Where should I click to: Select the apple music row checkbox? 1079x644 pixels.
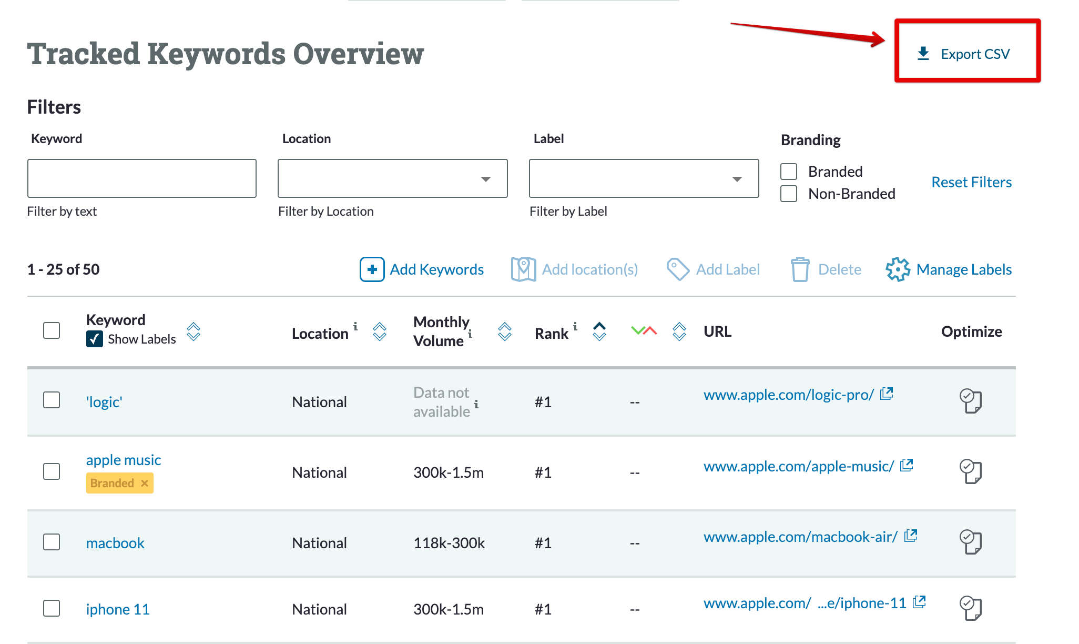[52, 471]
